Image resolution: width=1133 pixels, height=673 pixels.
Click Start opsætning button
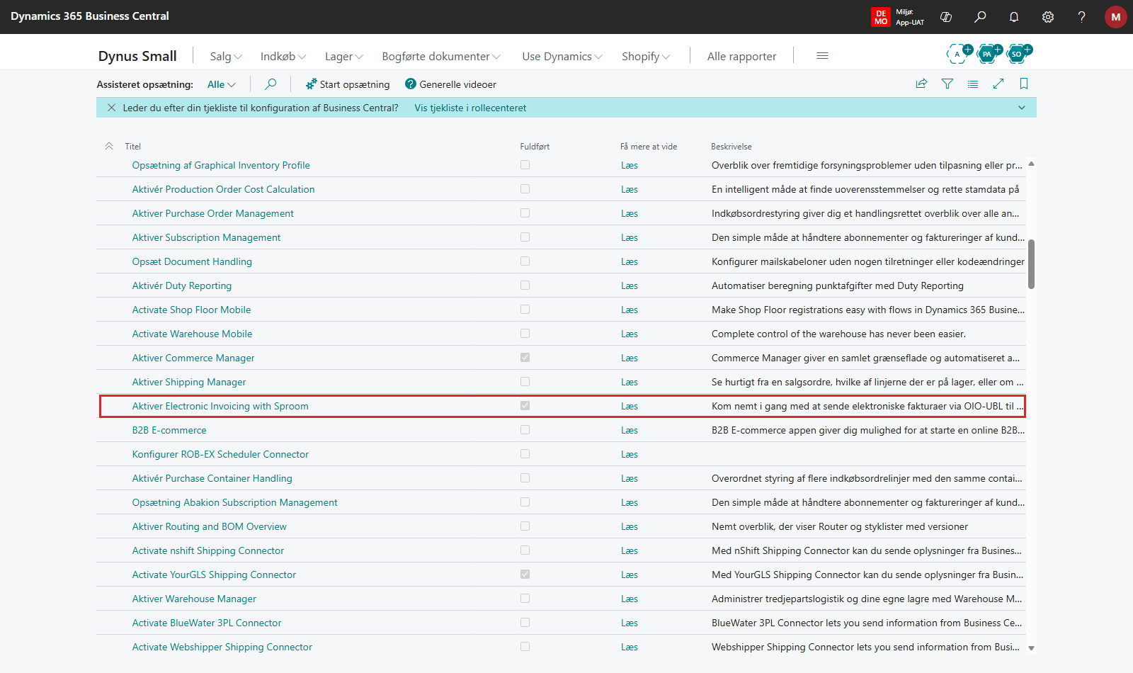[348, 84]
